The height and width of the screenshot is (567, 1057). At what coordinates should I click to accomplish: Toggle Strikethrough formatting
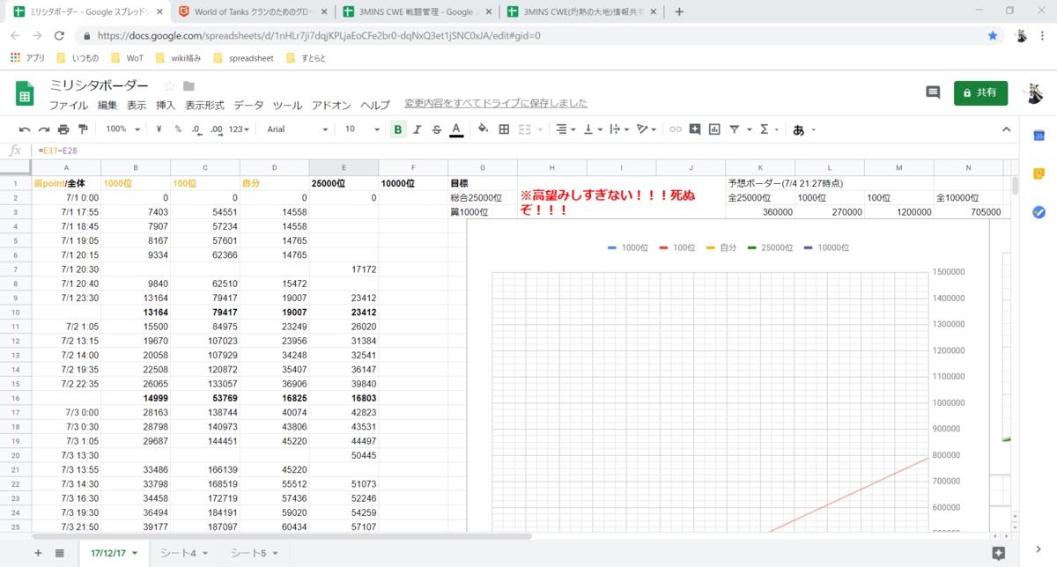[x=437, y=129]
